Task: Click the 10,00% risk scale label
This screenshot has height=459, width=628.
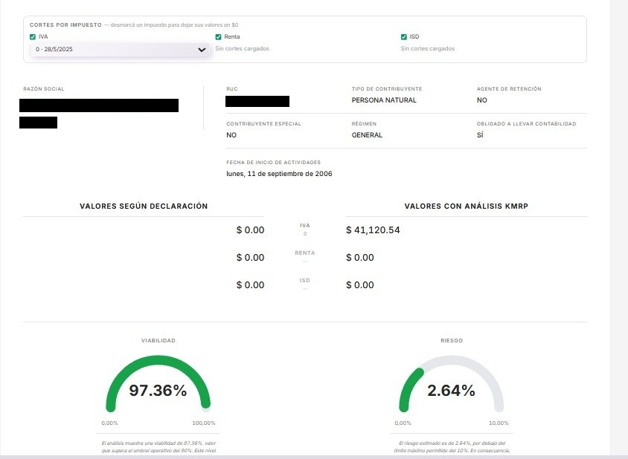Action: [499, 423]
